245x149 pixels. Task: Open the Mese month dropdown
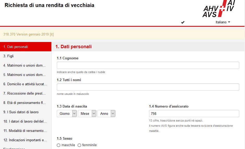point(87,113)
